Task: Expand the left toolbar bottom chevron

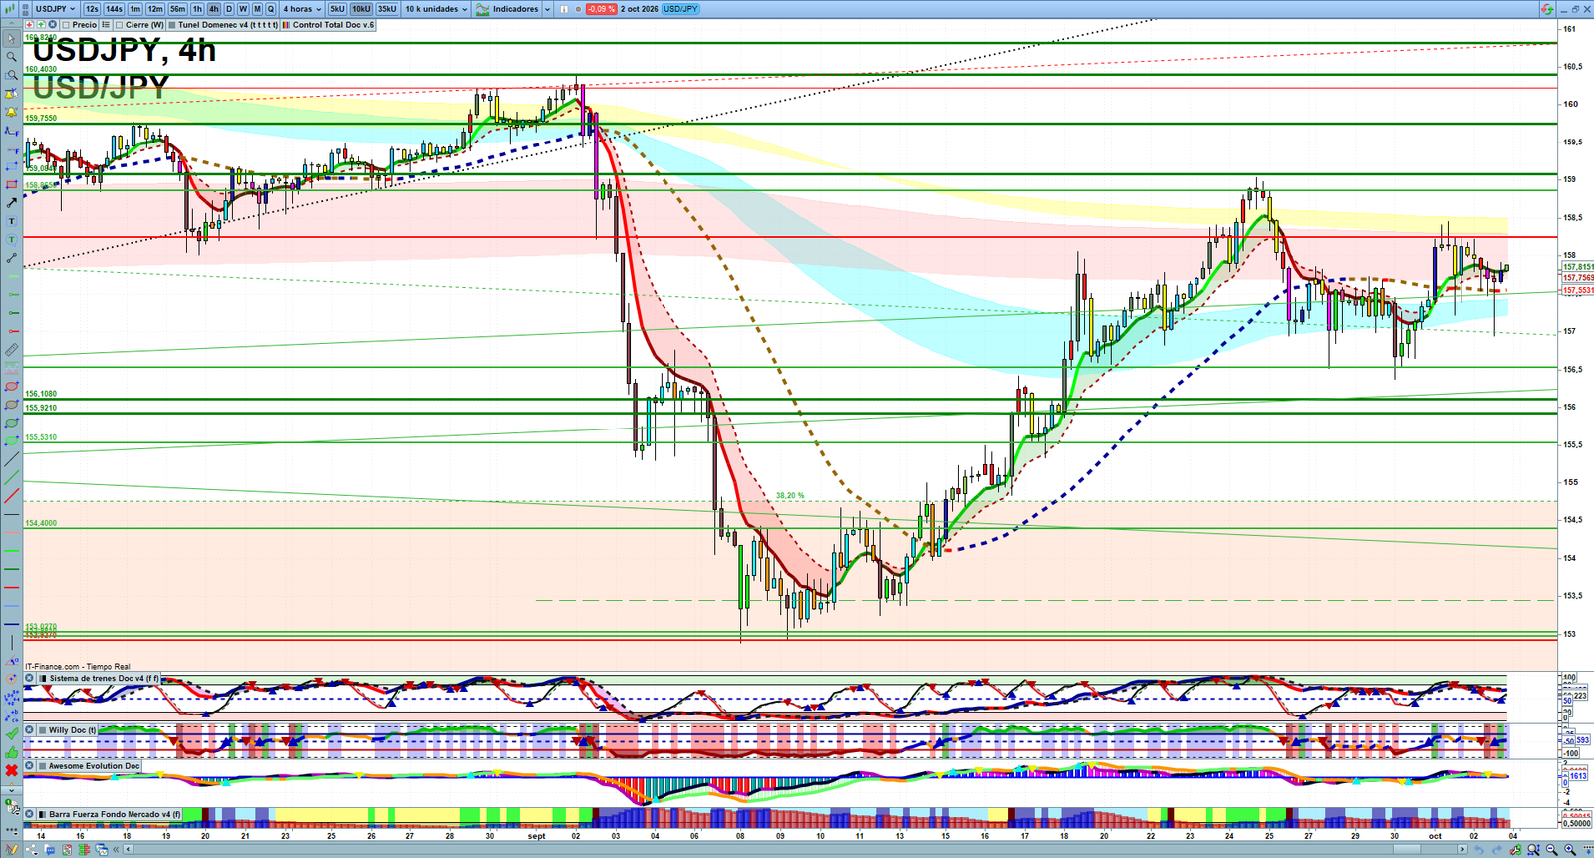Action: [x=11, y=790]
